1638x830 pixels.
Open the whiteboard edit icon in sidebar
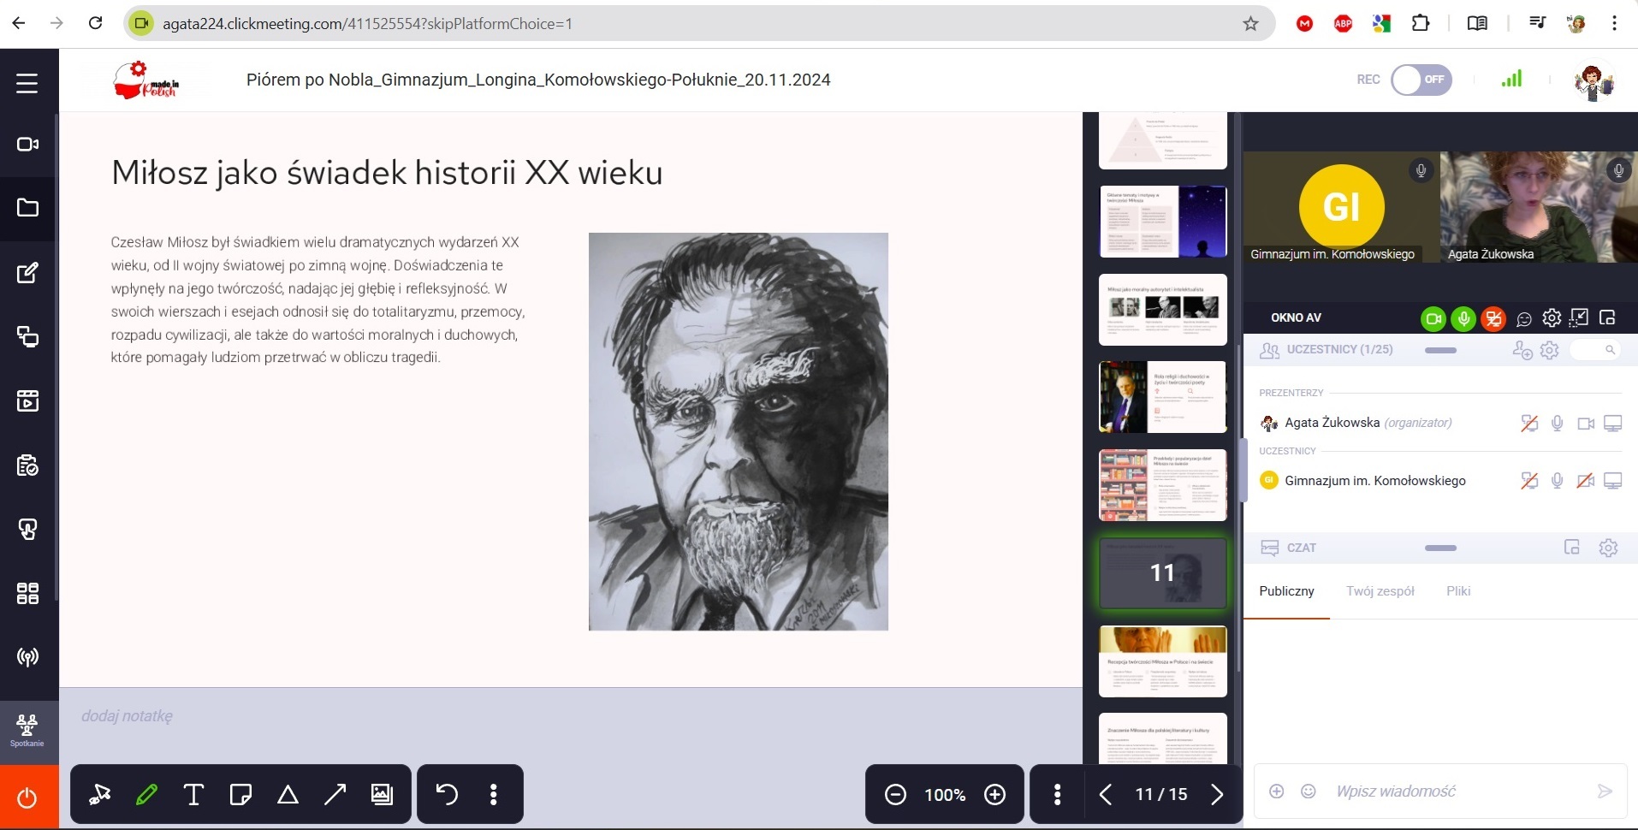coord(27,273)
